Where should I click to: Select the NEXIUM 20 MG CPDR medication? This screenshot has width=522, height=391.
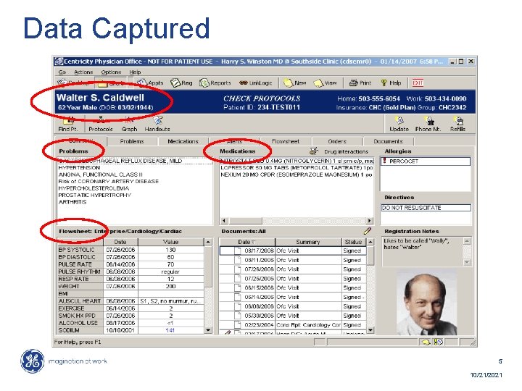pyautogui.click(x=297, y=175)
